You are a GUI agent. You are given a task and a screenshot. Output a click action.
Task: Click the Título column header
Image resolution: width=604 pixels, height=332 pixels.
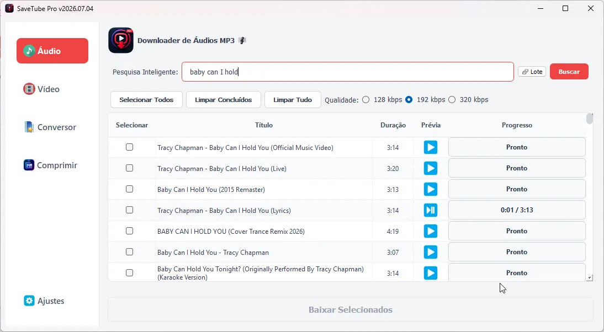tap(264, 125)
